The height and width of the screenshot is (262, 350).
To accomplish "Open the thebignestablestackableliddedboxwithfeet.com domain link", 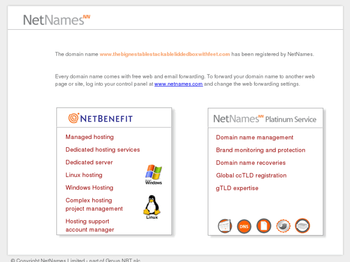I will point(165,54).
